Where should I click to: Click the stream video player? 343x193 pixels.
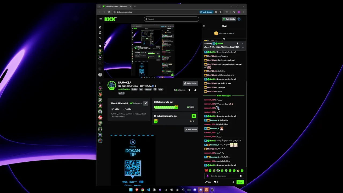152,51
